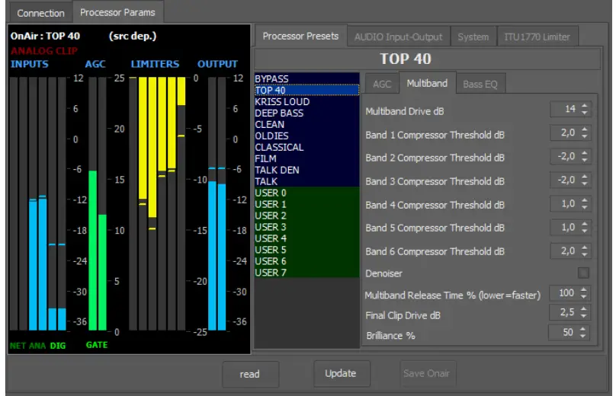The height and width of the screenshot is (396, 616).
Task: Choose the KRISS LOUD preset
Action: point(306,101)
